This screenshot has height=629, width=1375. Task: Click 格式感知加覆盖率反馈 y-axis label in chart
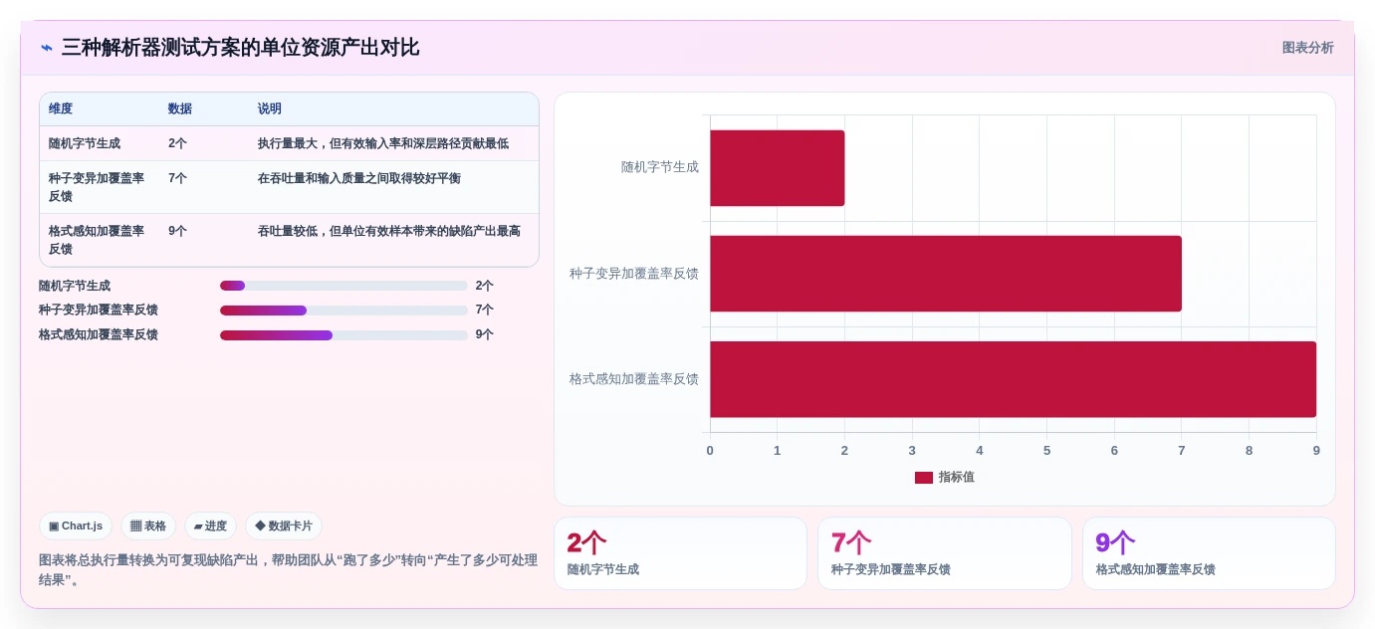coord(634,379)
